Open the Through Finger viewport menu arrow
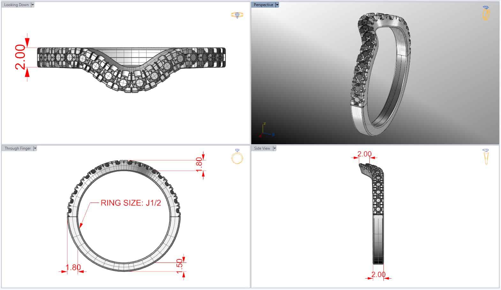Image resolution: width=501 pixels, height=290 pixels. pos(35,148)
